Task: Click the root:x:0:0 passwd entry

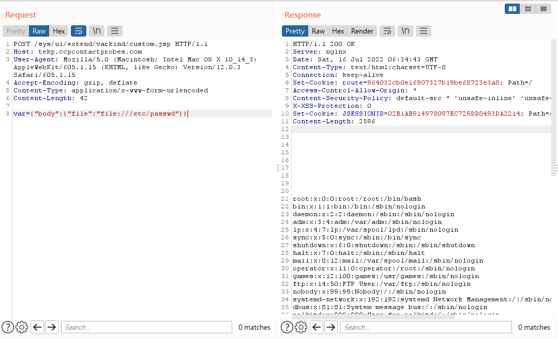Action: [357, 199]
